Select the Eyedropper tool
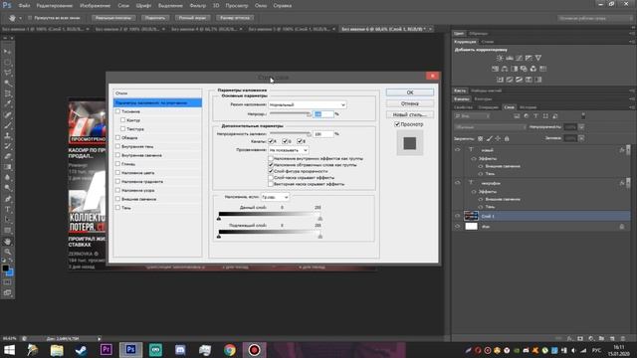637x358 pixels. tap(7, 104)
